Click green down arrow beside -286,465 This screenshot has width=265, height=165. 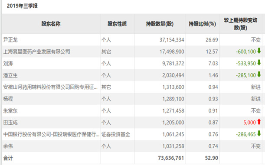(259, 133)
